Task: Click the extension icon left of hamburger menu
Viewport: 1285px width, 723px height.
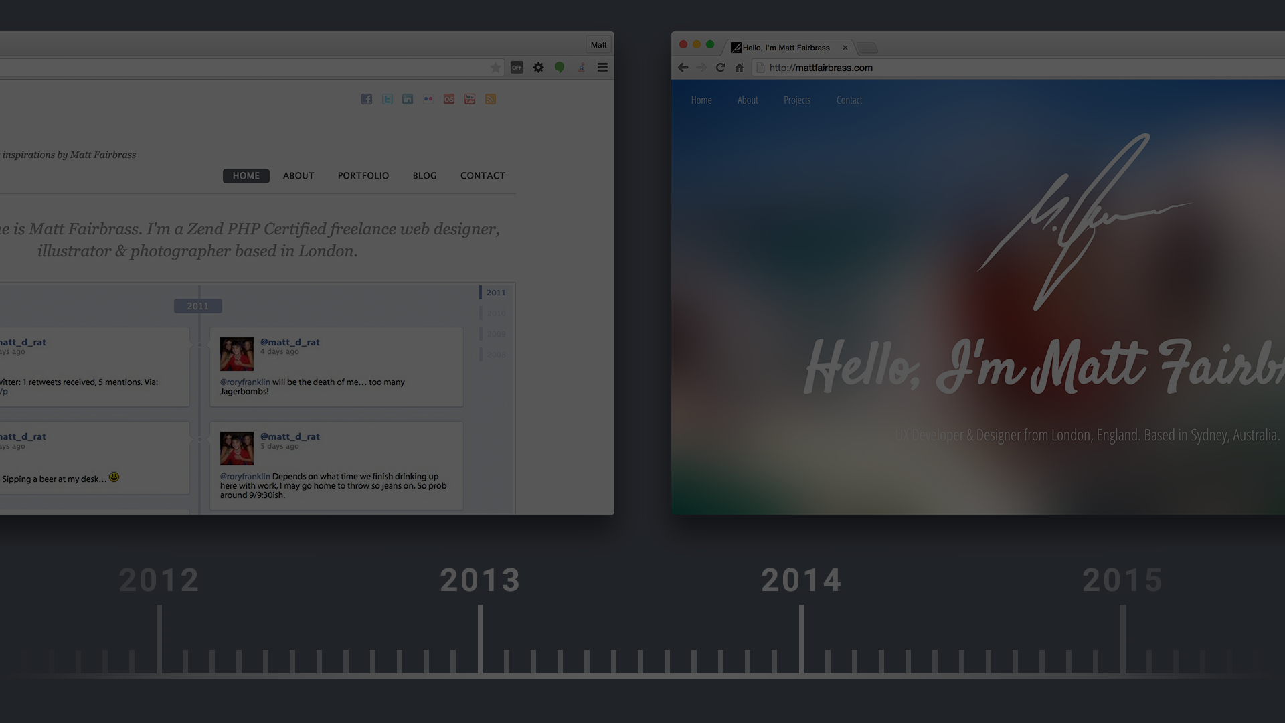Action: (x=582, y=68)
